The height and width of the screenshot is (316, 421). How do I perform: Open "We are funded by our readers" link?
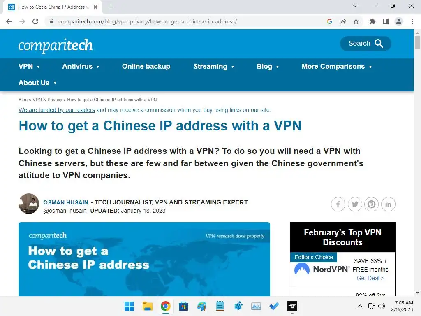[x=57, y=110]
